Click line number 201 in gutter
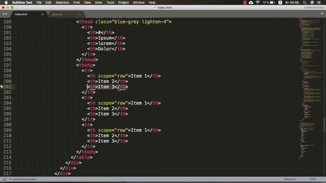 click(x=7, y=87)
